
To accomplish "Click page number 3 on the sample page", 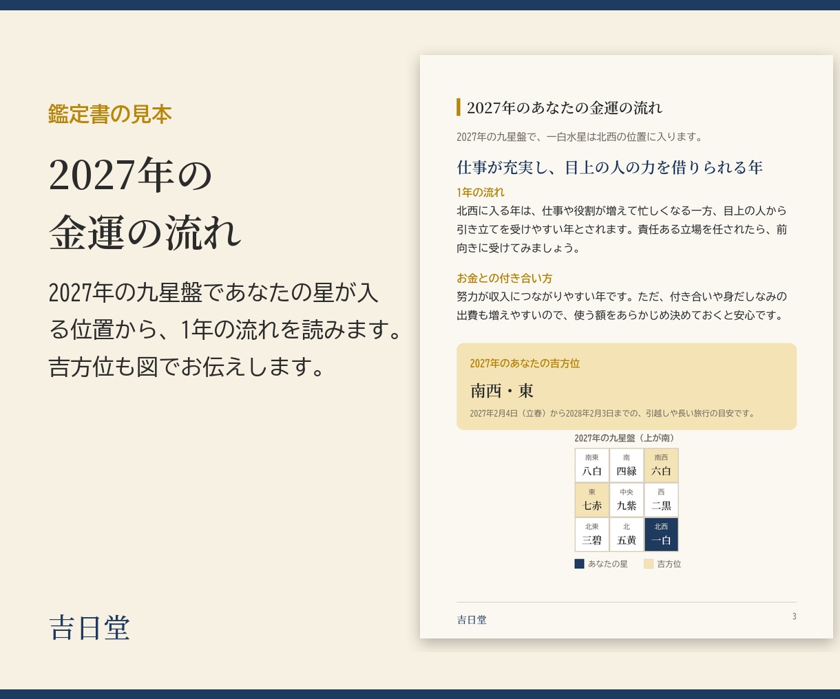I will pyautogui.click(x=794, y=616).
